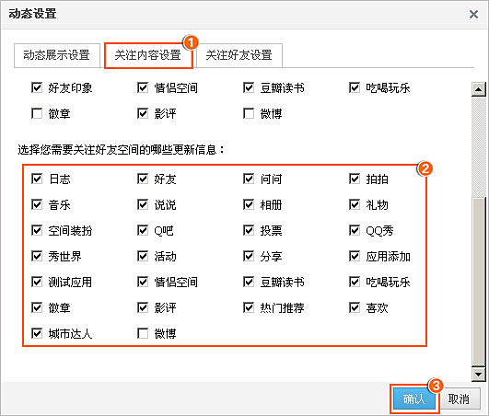Image resolution: width=489 pixels, height=416 pixels.
Task: Select the 关注内容设置 tab
Action: pos(148,55)
